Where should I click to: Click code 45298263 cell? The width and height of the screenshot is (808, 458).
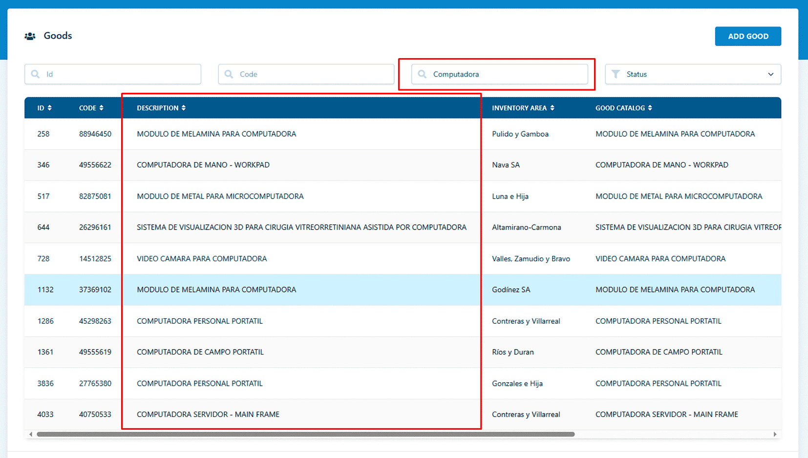[x=95, y=321]
